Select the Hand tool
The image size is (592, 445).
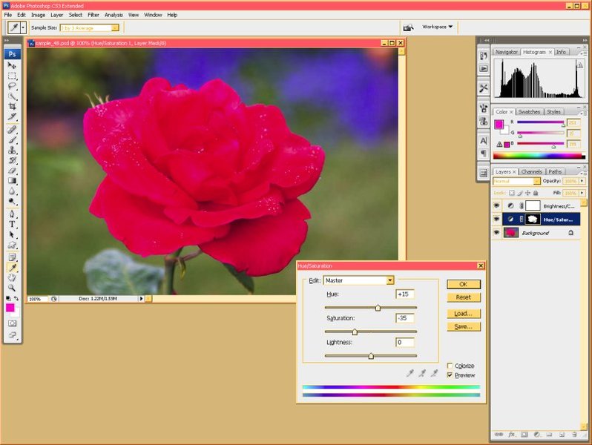coord(12,277)
